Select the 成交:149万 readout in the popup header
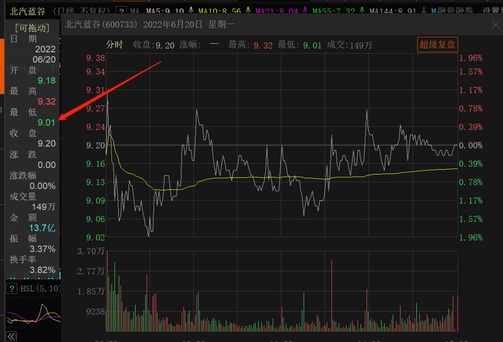Image resolution: width=503 pixels, height=342 pixels. click(x=350, y=45)
